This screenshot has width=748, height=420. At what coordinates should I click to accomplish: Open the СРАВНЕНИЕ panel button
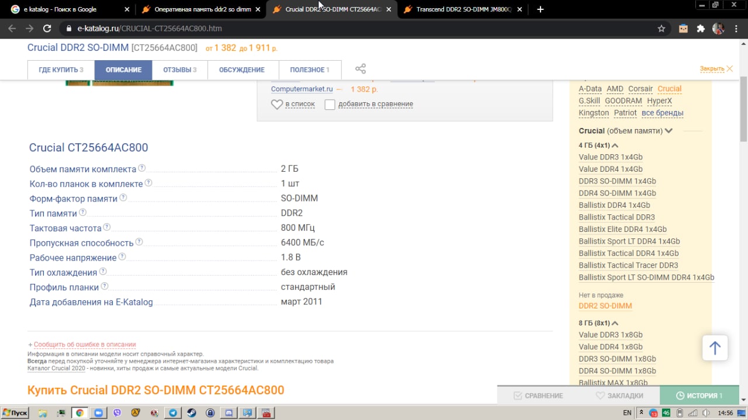[x=538, y=395]
